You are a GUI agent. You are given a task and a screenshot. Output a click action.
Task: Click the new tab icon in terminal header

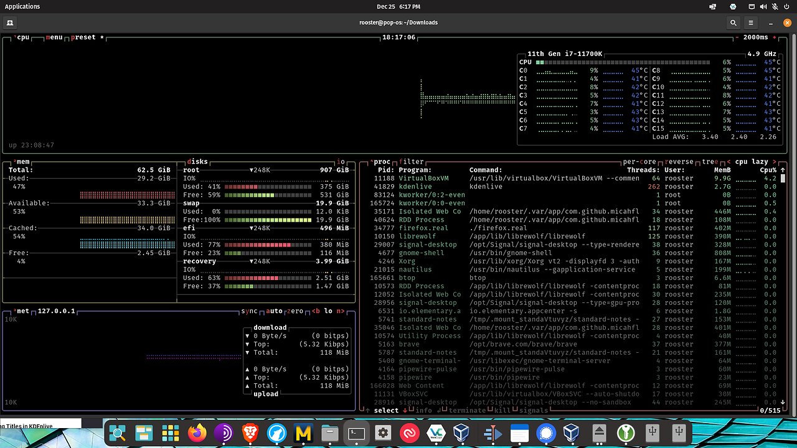[10, 22]
